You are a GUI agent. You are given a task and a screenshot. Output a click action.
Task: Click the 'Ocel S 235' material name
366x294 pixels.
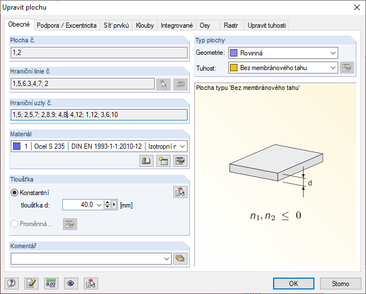49,146
